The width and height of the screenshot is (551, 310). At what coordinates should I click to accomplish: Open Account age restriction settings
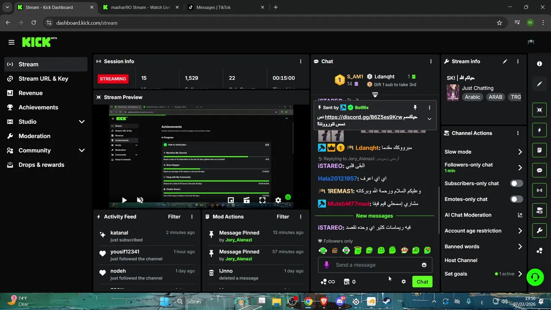point(483,231)
